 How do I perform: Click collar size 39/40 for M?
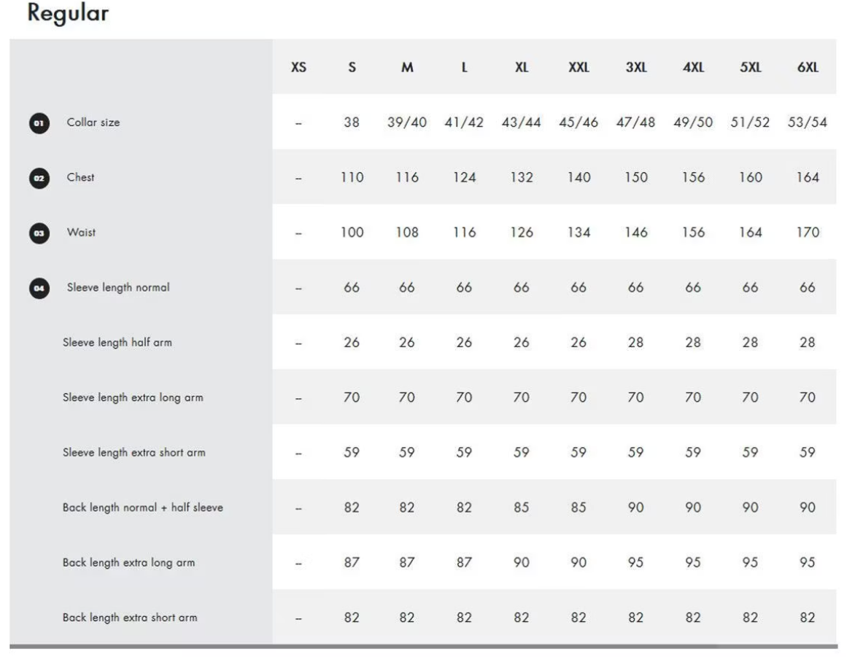point(407,123)
